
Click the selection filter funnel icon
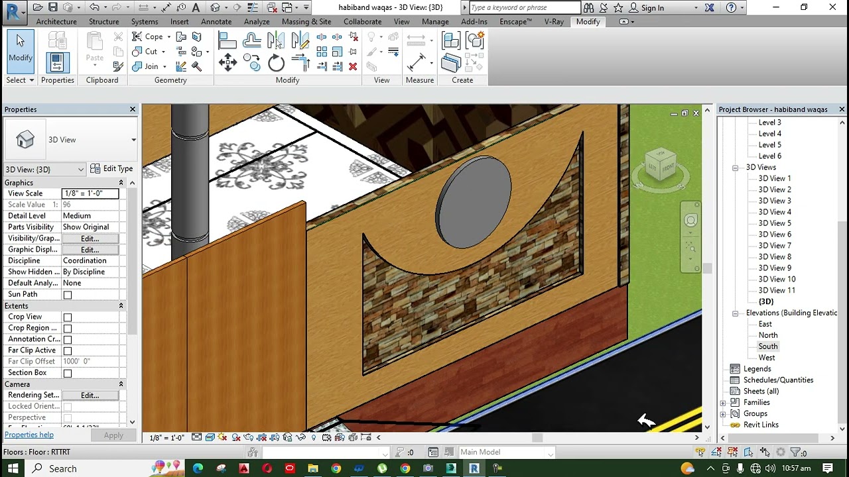(795, 452)
